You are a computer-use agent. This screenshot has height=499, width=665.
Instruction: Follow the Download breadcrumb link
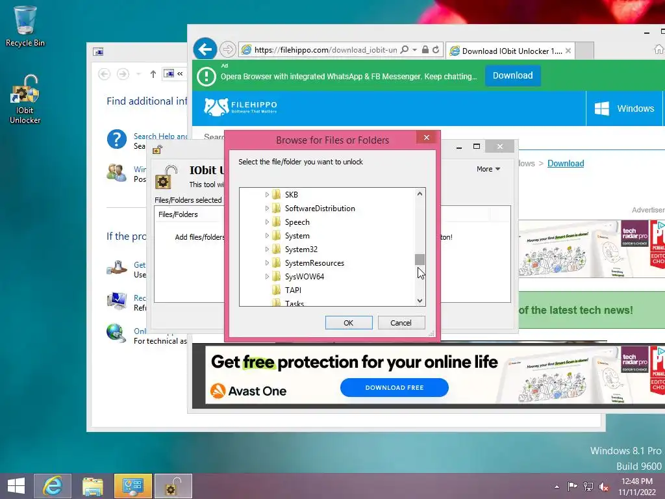(566, 163)
